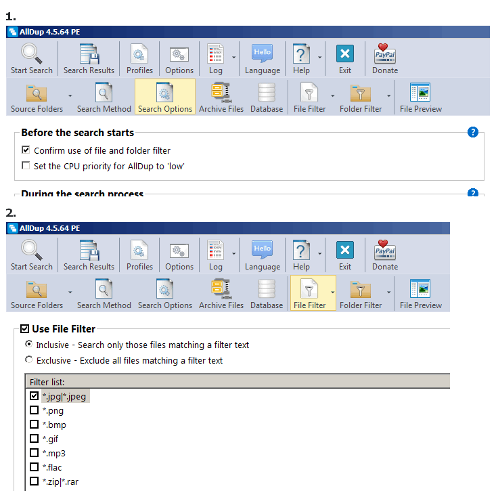The image size is (496, 497).
Task: Expand the Log dropdown arrow in the upper window
Action: 234,58
